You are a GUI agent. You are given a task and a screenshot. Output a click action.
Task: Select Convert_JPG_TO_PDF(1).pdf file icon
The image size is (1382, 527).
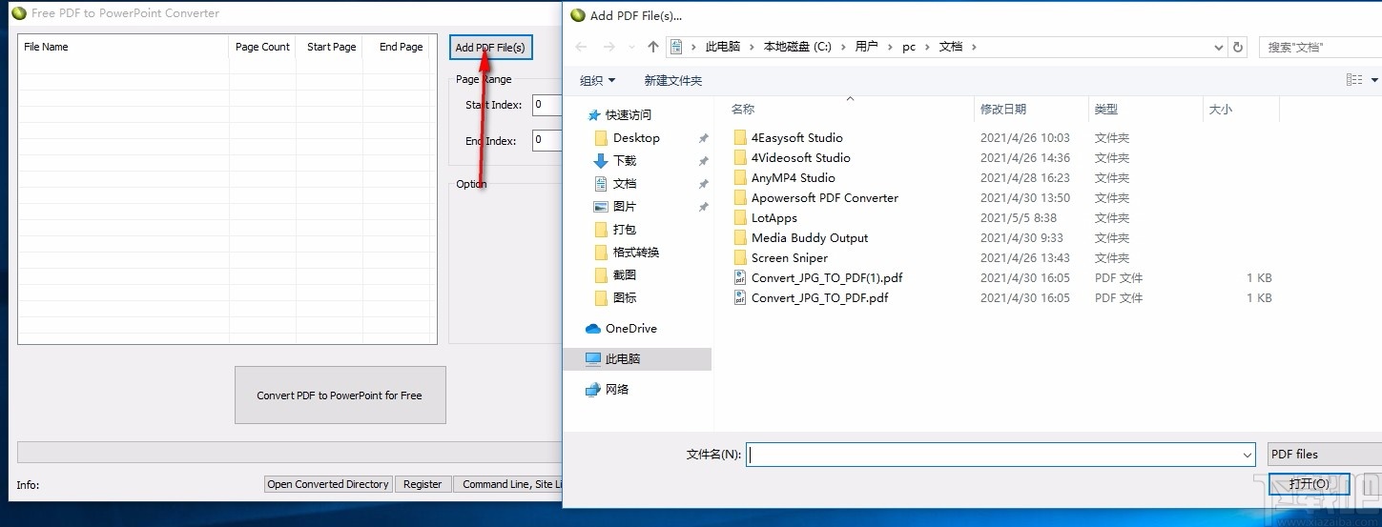740,278
